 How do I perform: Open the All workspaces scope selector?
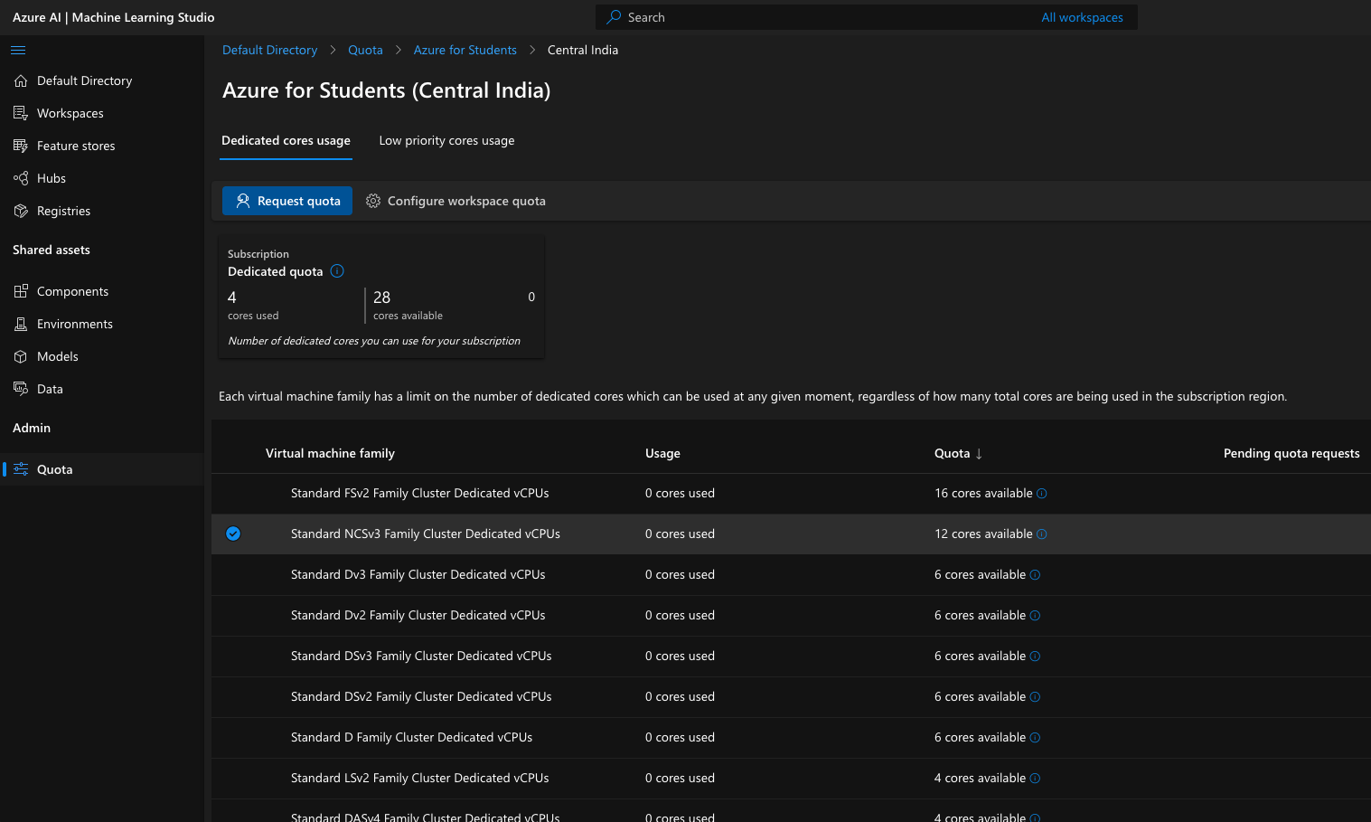(x=1082, y=17)
